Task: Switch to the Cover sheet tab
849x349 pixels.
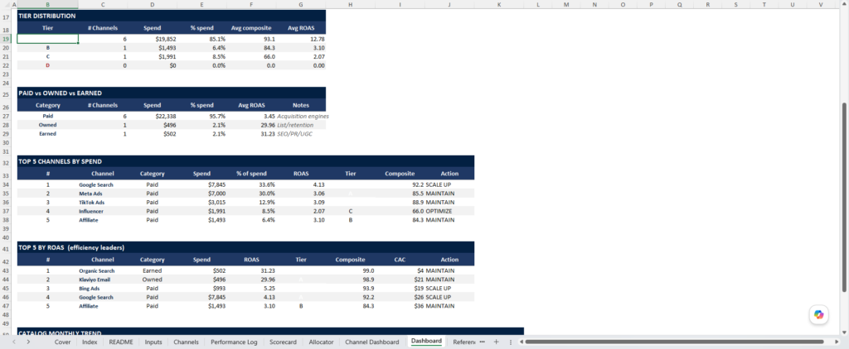Action: tap(62, 342)
